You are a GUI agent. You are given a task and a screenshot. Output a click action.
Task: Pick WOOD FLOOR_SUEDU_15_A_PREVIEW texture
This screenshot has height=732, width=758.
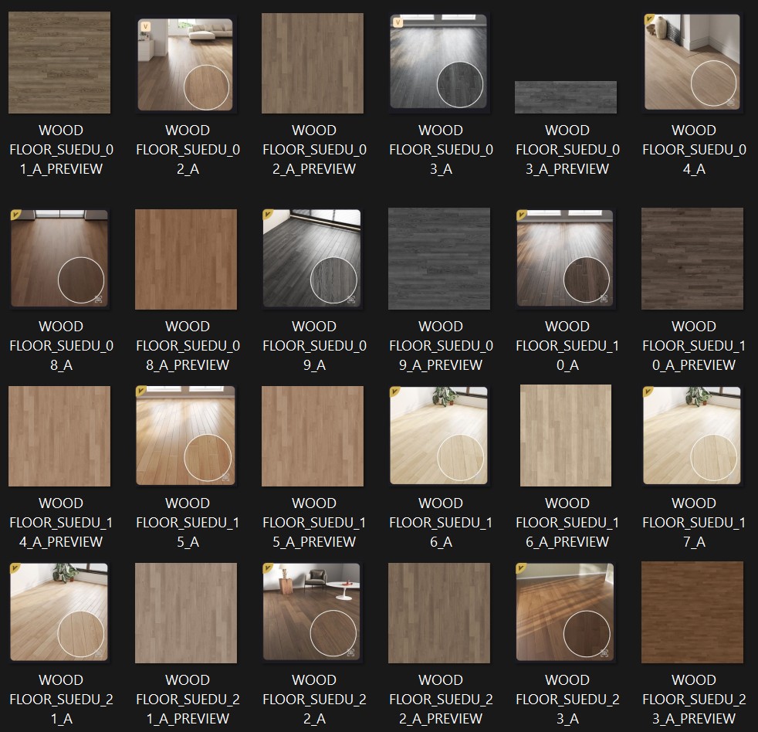point(313,436)
